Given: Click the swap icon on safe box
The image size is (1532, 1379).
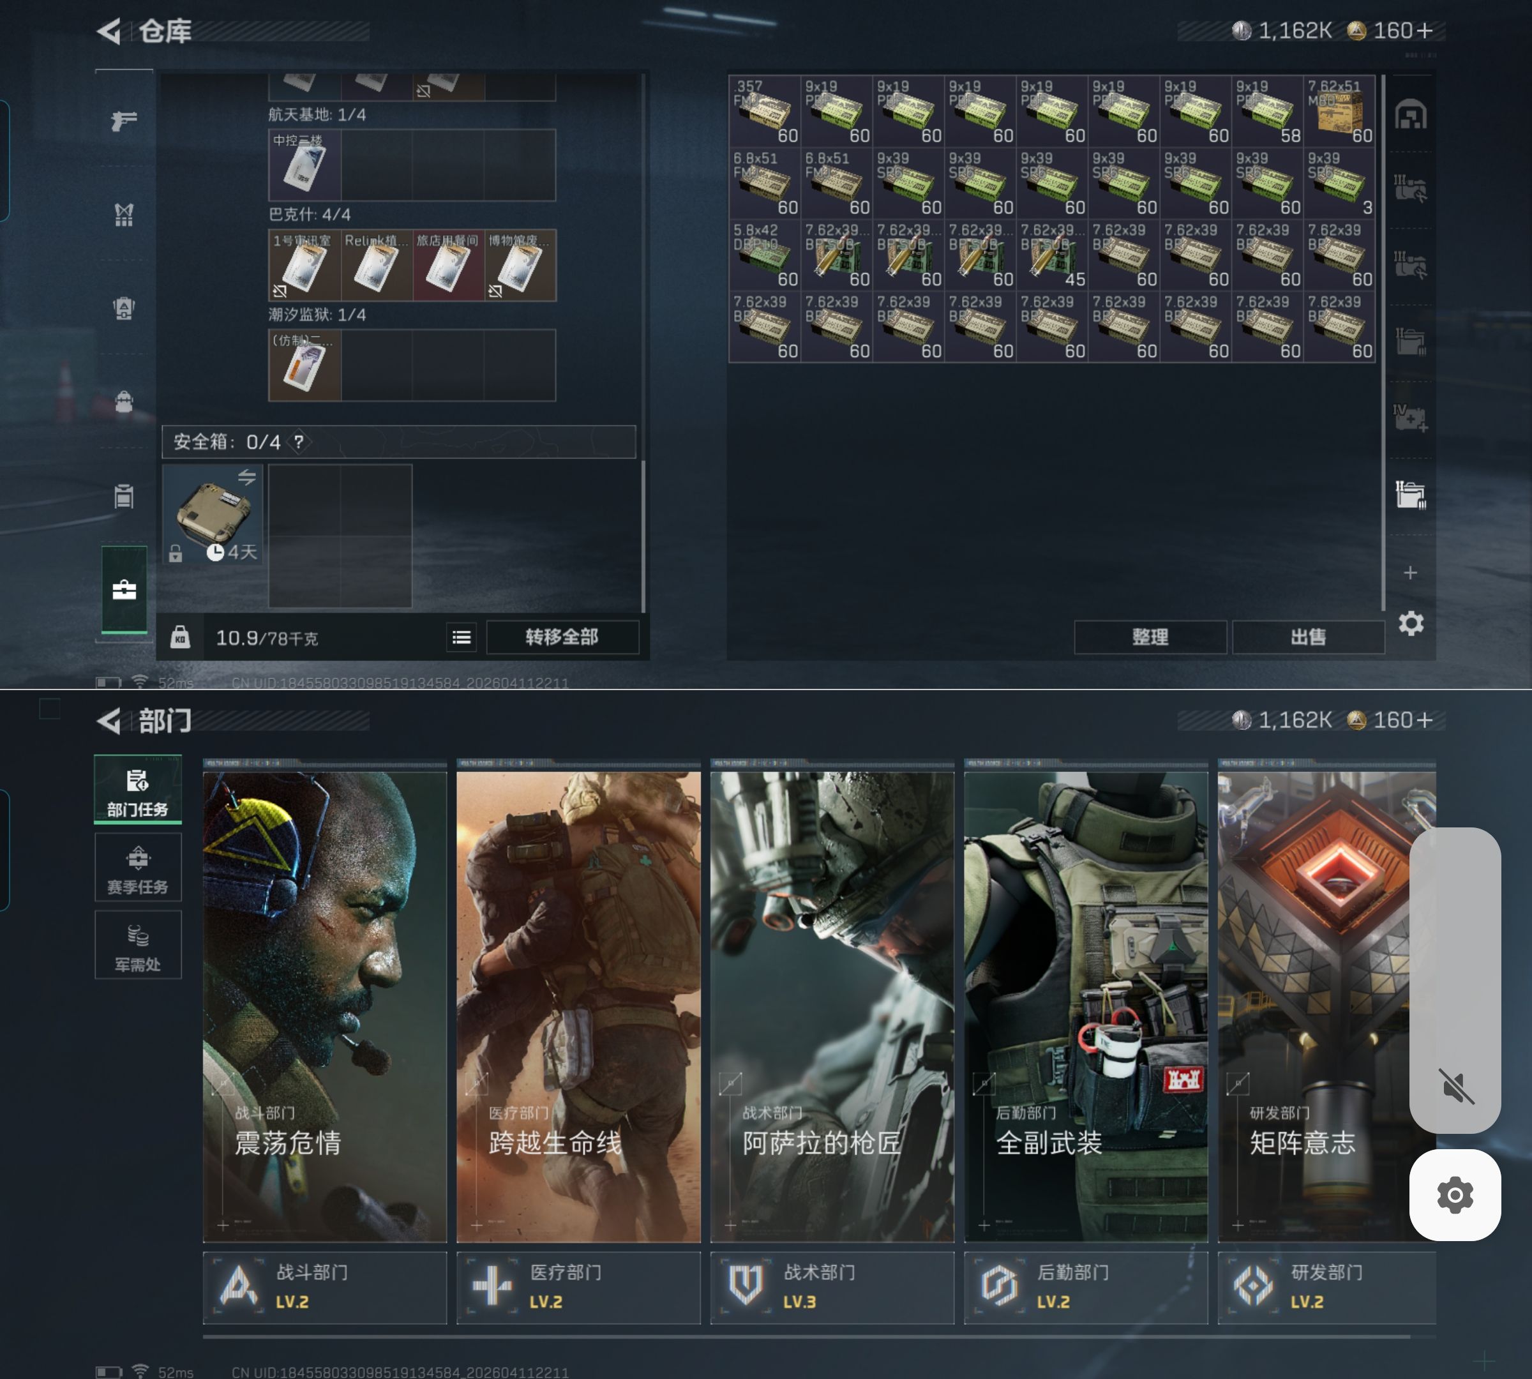Looking at the screenshot, I should click(x=247, y=478).
